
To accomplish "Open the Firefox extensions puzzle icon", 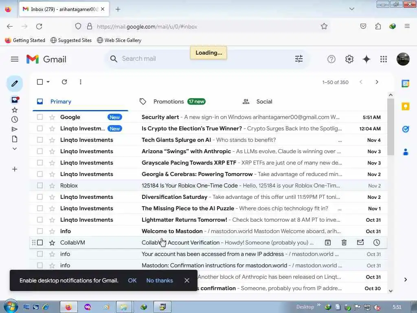I will click(378, 26).
